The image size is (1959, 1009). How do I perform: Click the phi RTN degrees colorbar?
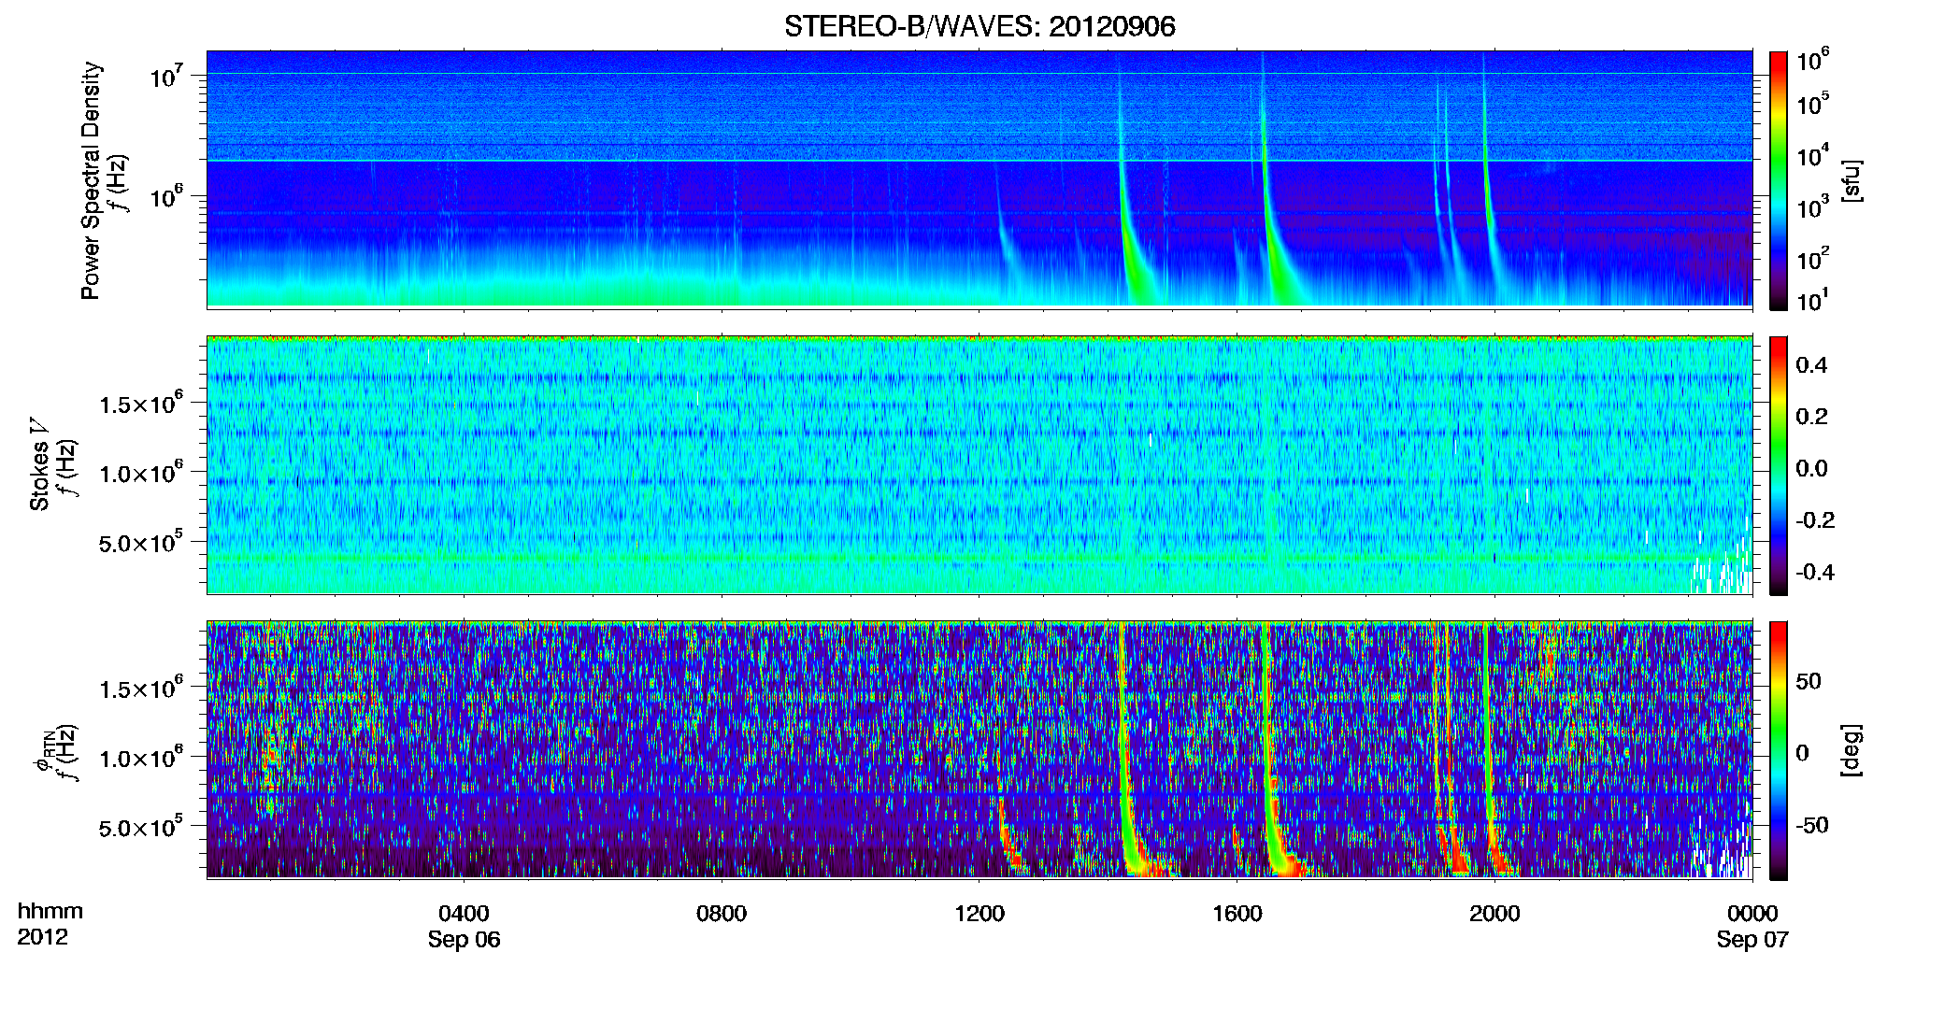pyautogui.click(x=1779, y=750)
